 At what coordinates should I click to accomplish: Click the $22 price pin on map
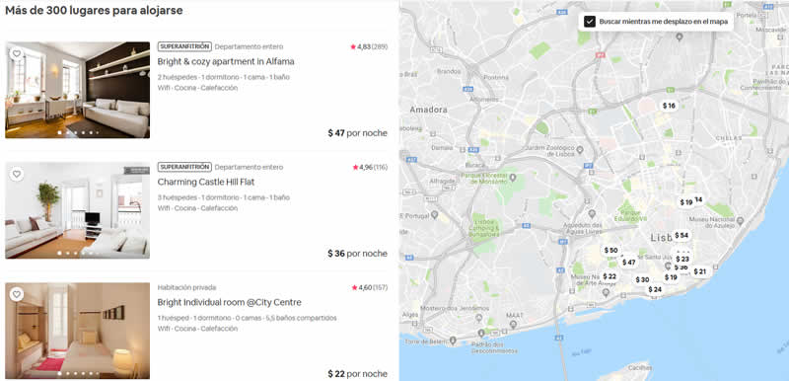(x=610, y=276)
